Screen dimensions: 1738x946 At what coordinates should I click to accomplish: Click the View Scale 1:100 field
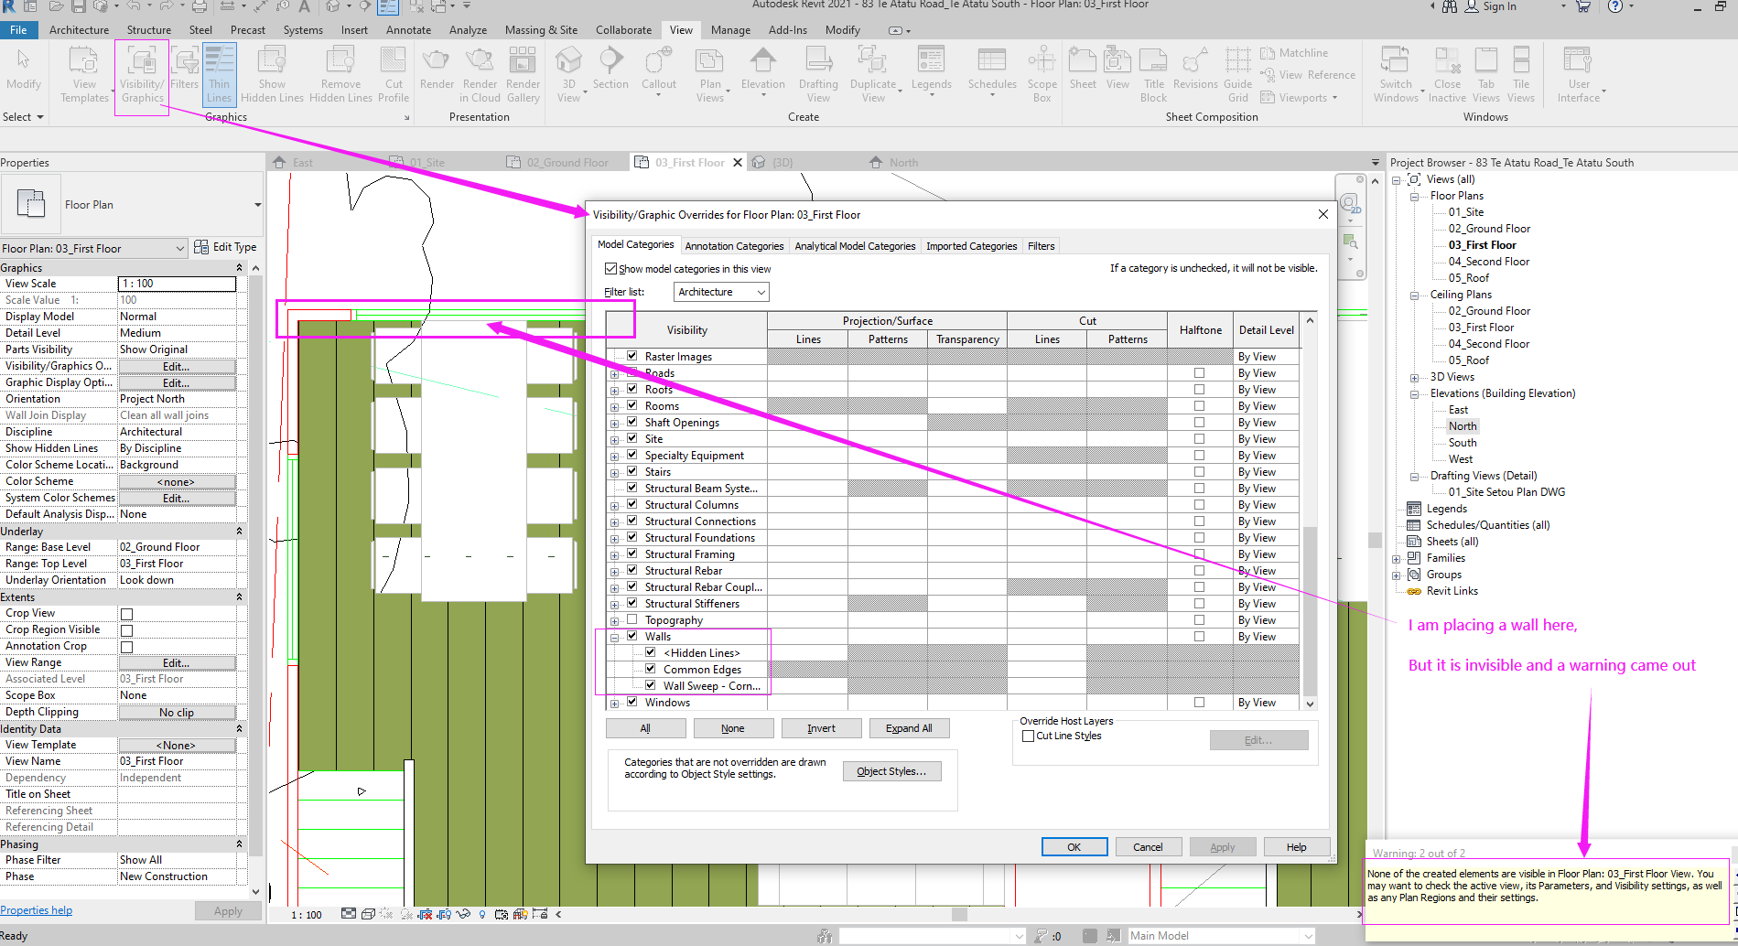(177, 284)
